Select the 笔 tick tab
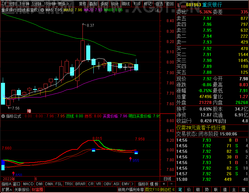 (x=180, y=190)
